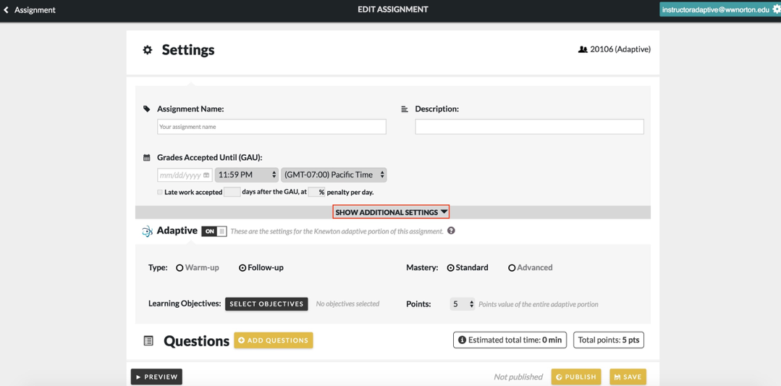Click the Questions list icon
The width and height of the screenshot is (781, 386).
coord(148,340)
